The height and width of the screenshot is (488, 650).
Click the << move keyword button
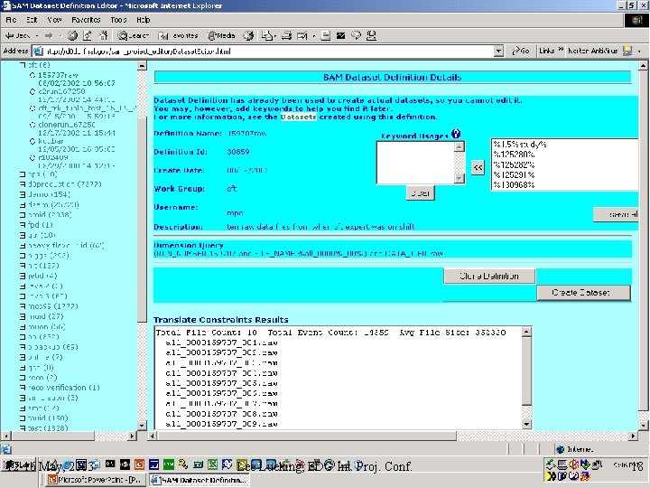(478, 168)
